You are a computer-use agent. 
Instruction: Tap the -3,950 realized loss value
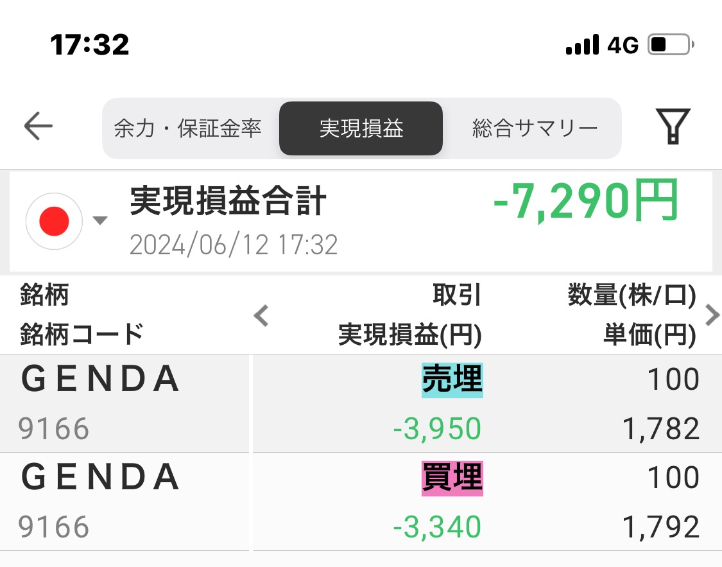tap(437, 429)
